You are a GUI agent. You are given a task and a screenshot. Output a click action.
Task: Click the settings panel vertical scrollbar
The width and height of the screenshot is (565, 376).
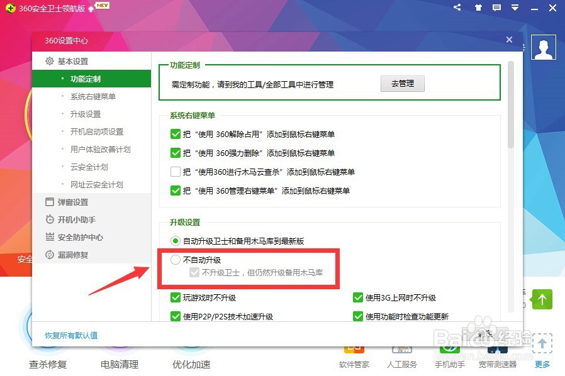pyautogui.click(x=511, y=105)
